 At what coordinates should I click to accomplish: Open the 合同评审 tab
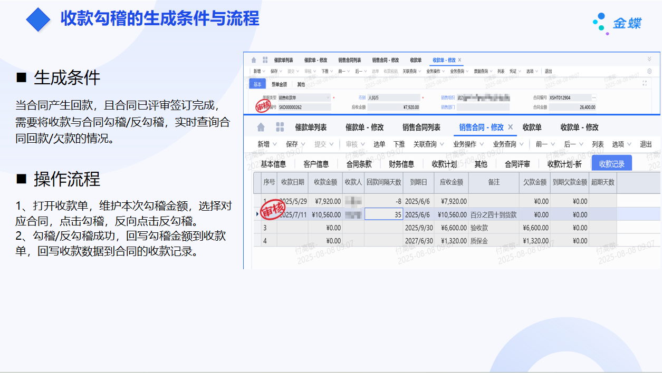point(517,164)
